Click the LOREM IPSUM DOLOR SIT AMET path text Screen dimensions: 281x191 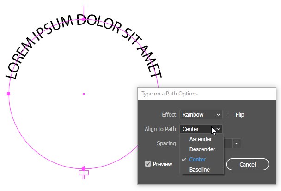[84, 47]
